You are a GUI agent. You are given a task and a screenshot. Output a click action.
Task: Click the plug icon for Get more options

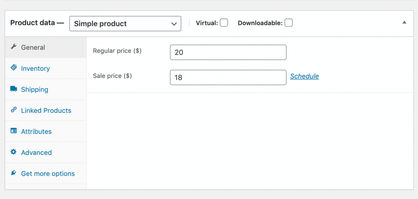pyautogui.click(x=13, y=173)
